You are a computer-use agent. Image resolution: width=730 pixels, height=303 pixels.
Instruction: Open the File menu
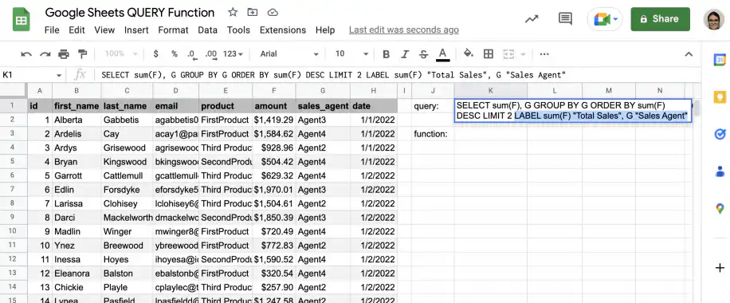[x=52, y=30]
